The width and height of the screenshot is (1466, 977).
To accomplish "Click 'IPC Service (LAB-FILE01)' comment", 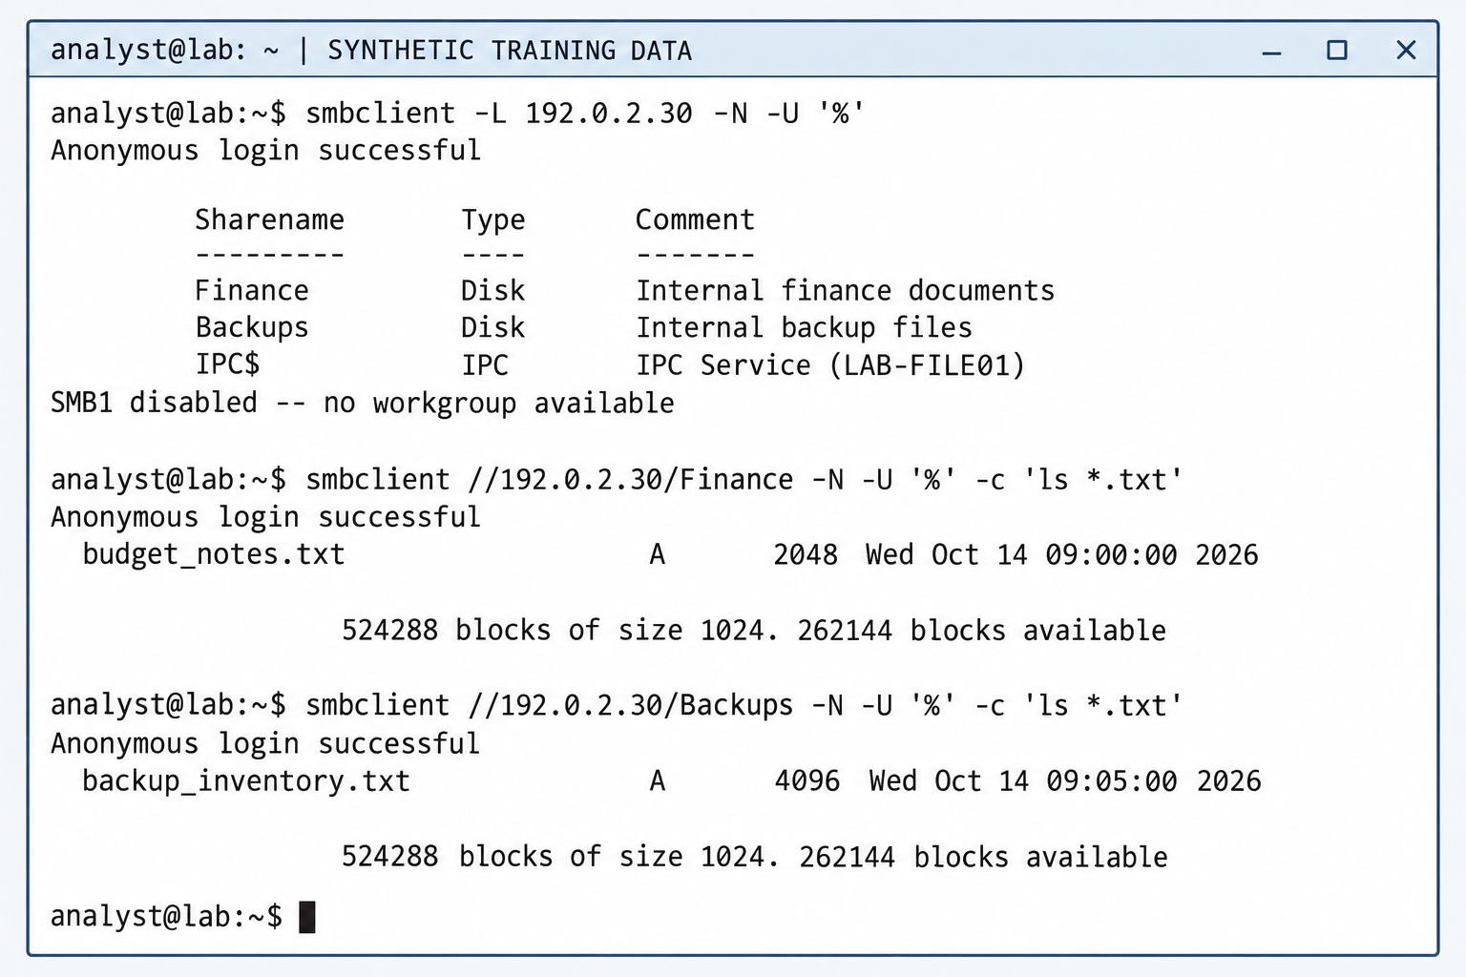I will (x=830, y=365).
